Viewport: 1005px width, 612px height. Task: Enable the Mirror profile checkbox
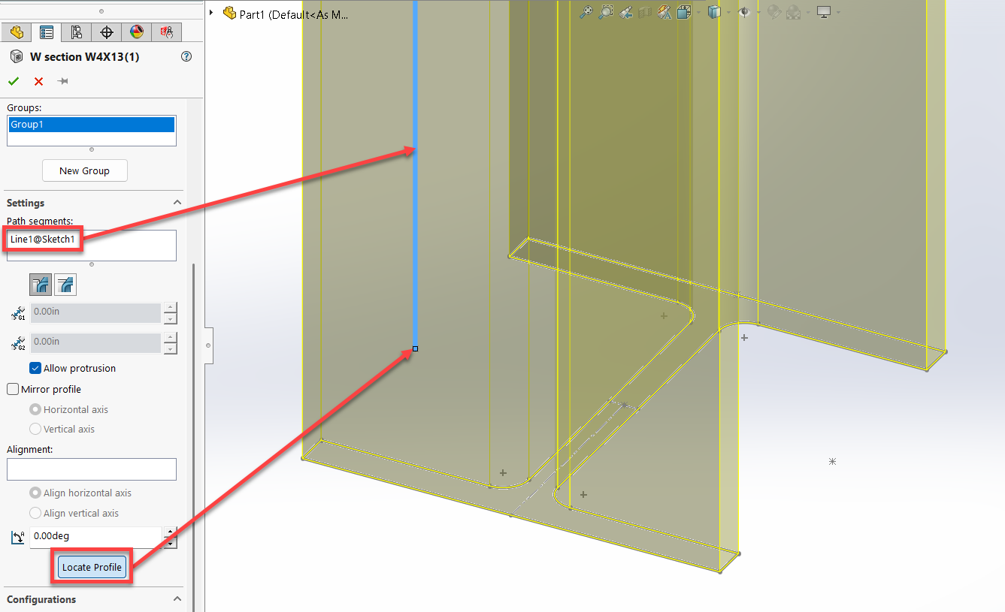[12, 389]
